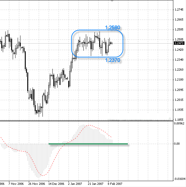Click the 1.2420 price axis label

[x=179, y=49]
